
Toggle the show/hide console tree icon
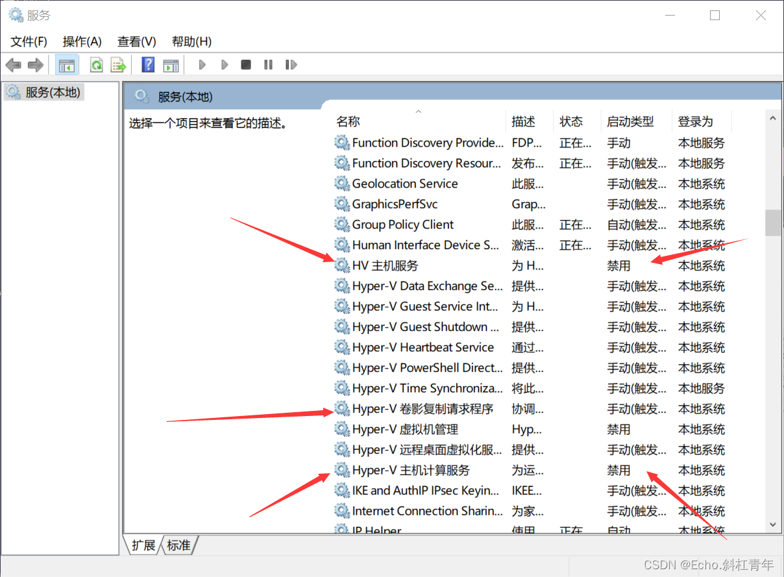tap(66, 65)
